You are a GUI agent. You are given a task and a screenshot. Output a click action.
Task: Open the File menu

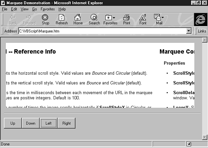tap(5, 9)
